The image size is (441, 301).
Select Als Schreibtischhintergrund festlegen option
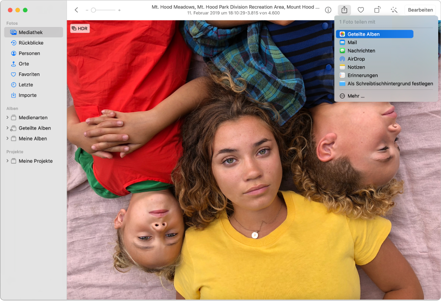click(390, 84)
